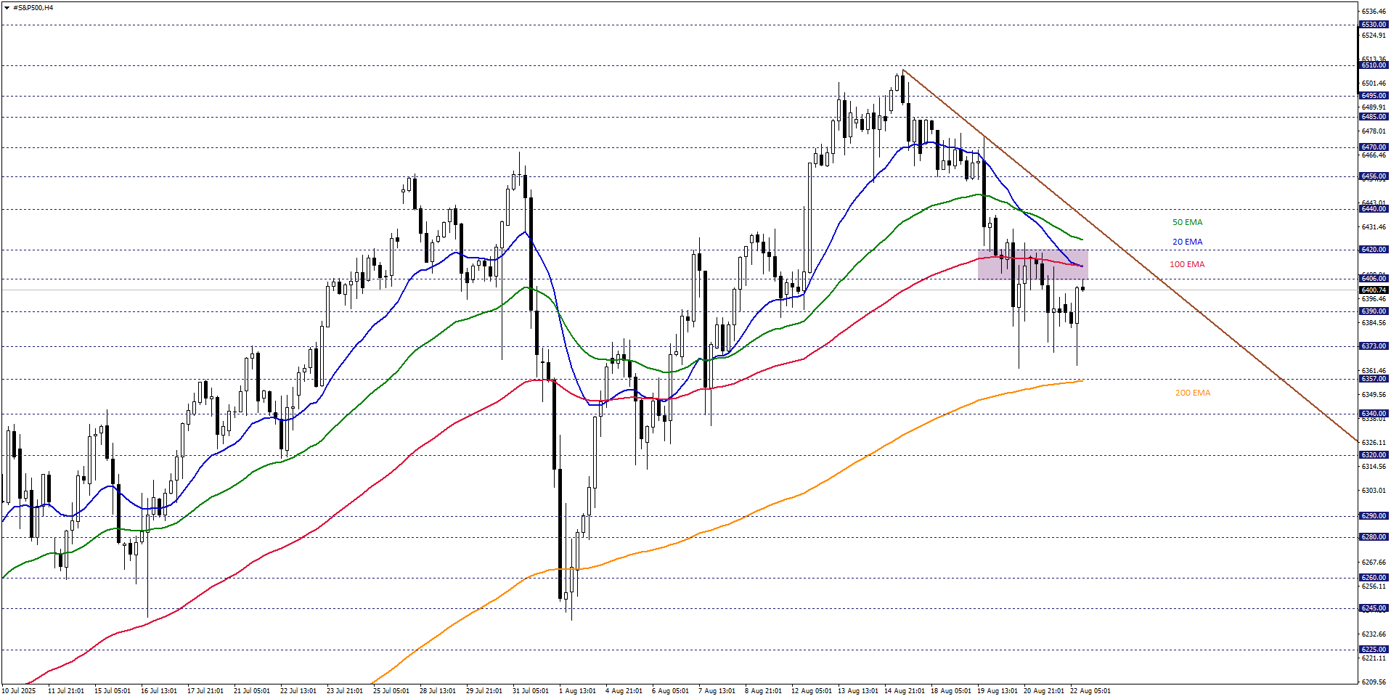
Task: Click the 6390.00 price level tag
Action: (x=1374, y=311)
